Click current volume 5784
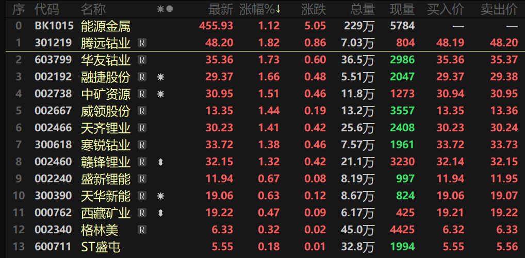The width and height of the screenshot is (525, 258). [402, 26]
